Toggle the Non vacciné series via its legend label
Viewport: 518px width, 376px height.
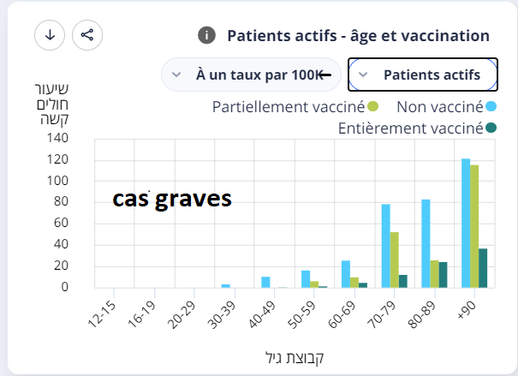pos(441,107)
